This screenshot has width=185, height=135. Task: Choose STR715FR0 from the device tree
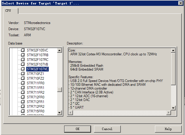pos(36,111)
